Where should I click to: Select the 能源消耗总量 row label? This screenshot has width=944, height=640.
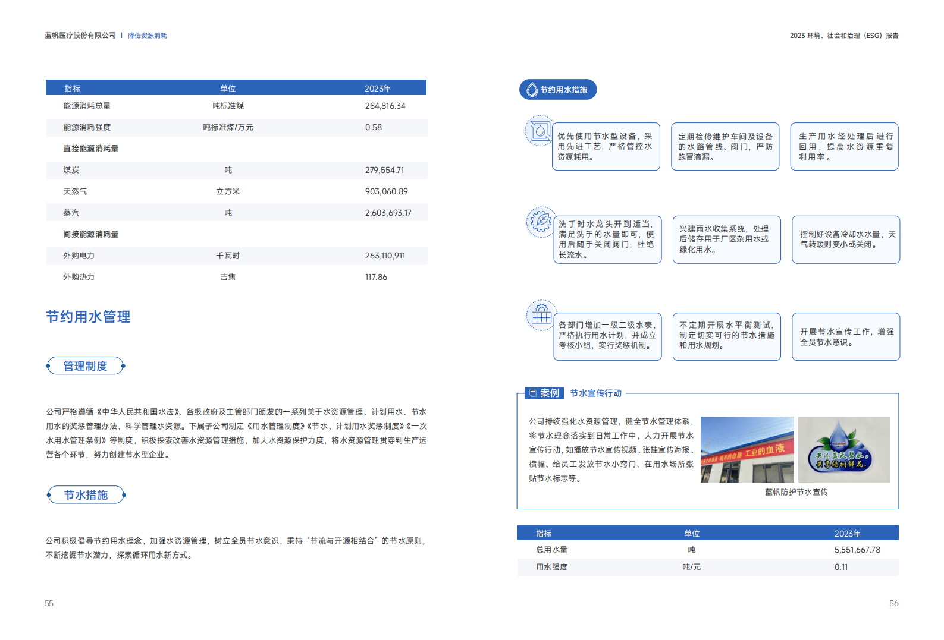click(87, 106)
